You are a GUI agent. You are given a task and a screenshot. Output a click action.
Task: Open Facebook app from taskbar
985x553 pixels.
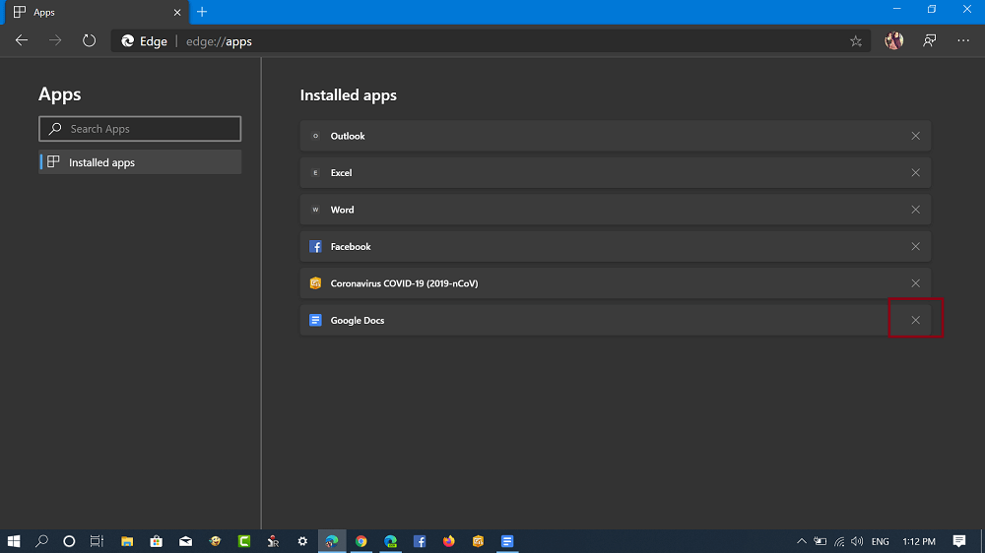419,541
